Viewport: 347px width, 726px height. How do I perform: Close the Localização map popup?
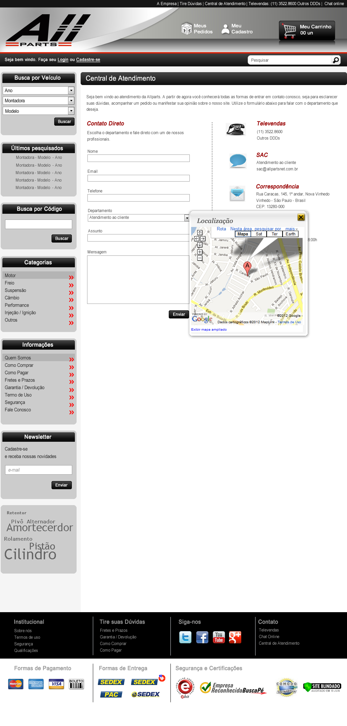pyautogui.click(x=301, y=217)
